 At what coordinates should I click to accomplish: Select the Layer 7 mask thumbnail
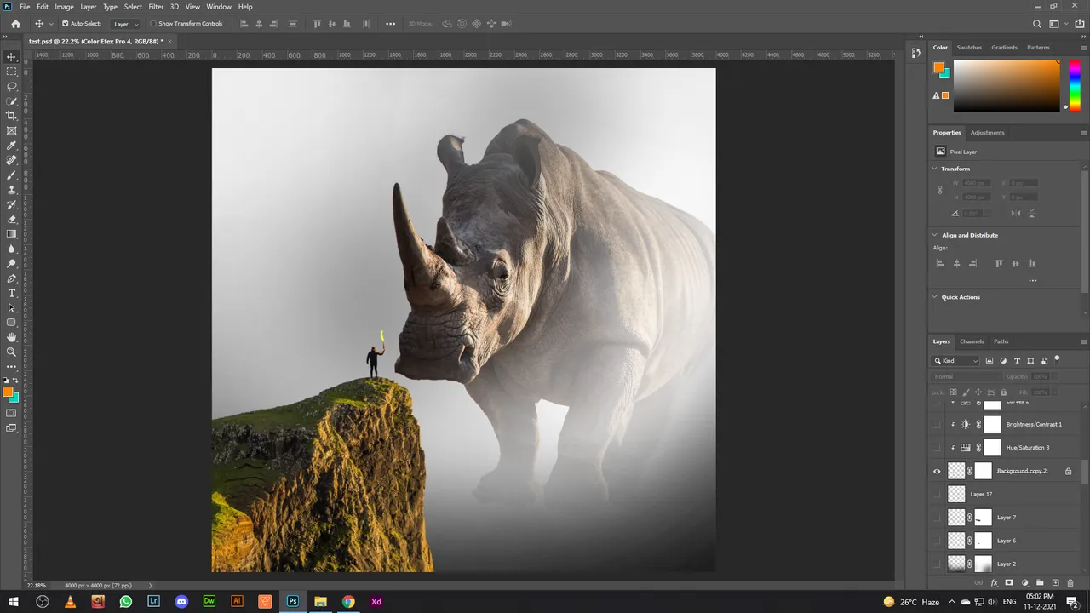click(983, 517)
